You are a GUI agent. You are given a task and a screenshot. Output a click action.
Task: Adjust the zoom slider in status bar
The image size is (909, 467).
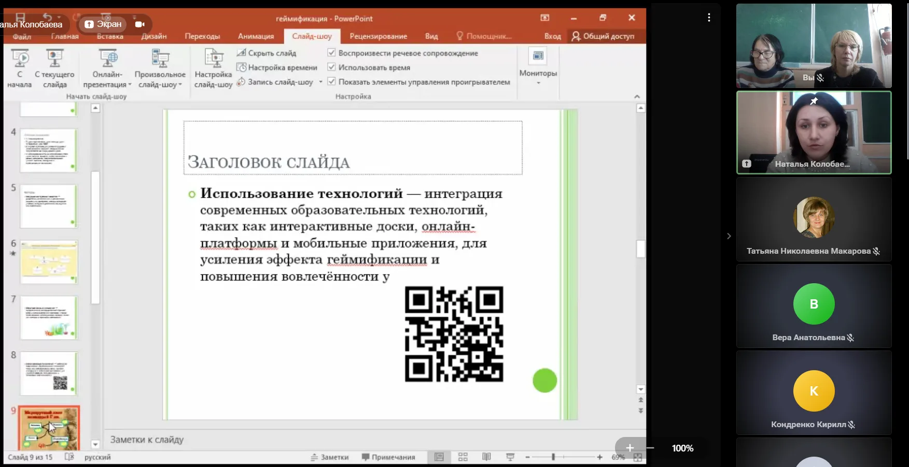(x=553, y=457)
